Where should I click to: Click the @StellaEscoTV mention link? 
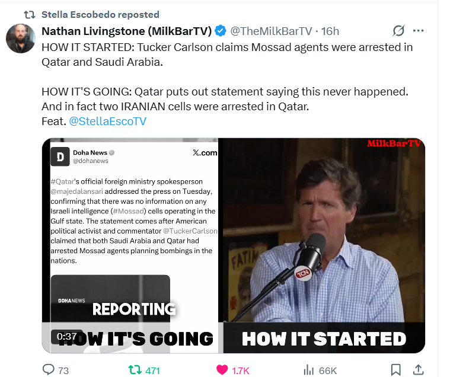pyautogui.click(x=108, y=121)
